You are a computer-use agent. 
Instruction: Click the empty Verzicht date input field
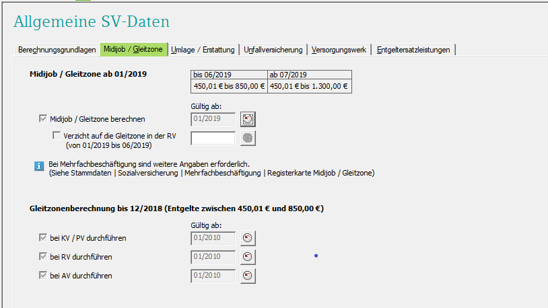pyautogui.click(x=213, y=138)
